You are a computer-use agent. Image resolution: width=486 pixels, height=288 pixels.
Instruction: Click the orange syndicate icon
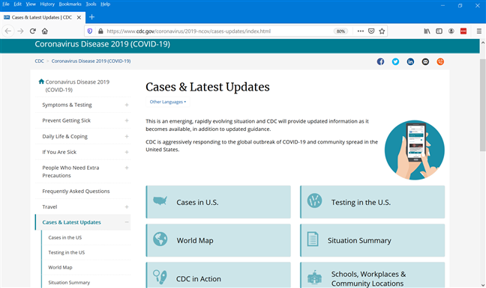pyautogui.click(x=440, y=61)
